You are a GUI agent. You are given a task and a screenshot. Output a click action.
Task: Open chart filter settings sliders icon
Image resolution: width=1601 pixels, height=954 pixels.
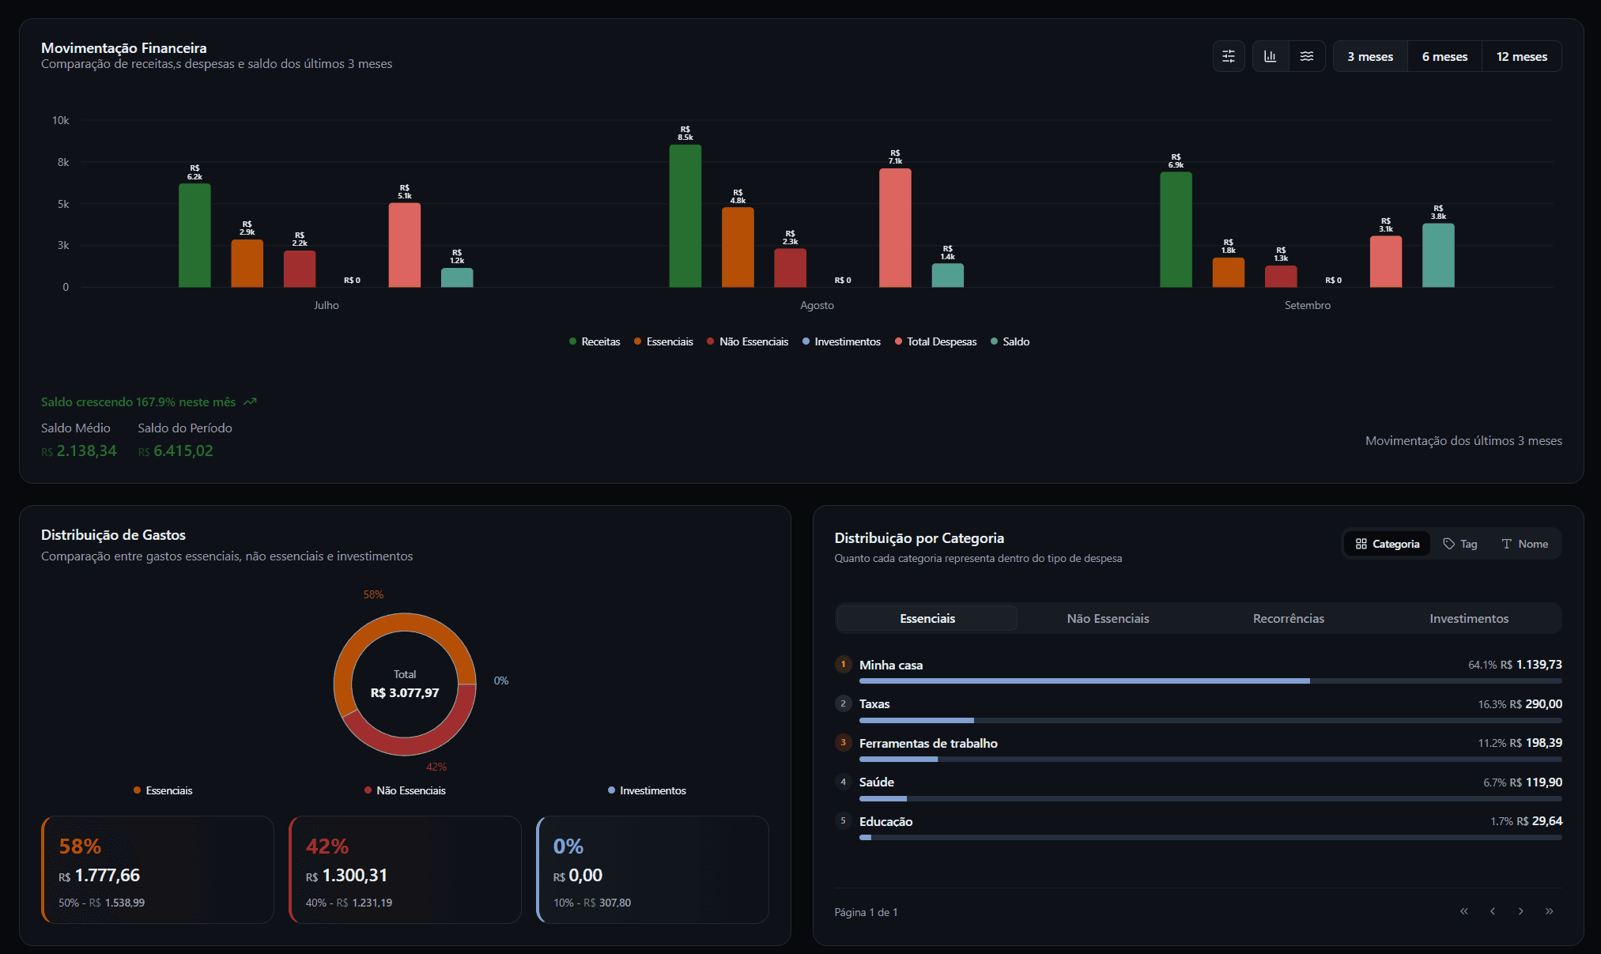click(x=1229, y=56)
